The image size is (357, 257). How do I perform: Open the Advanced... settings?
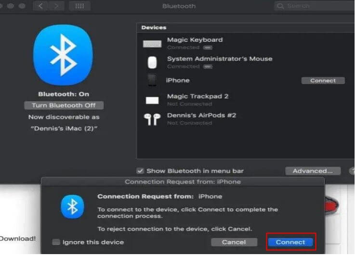313,171
